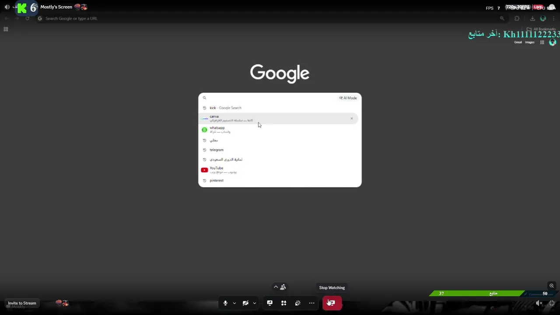Open the Chrome profile avatar in toolbar
The image size is (560, 315).
(x=543, y=18)
